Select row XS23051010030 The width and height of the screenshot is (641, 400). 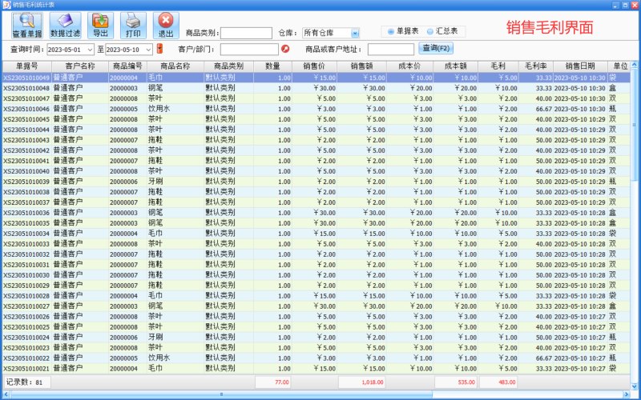(316, 275)
